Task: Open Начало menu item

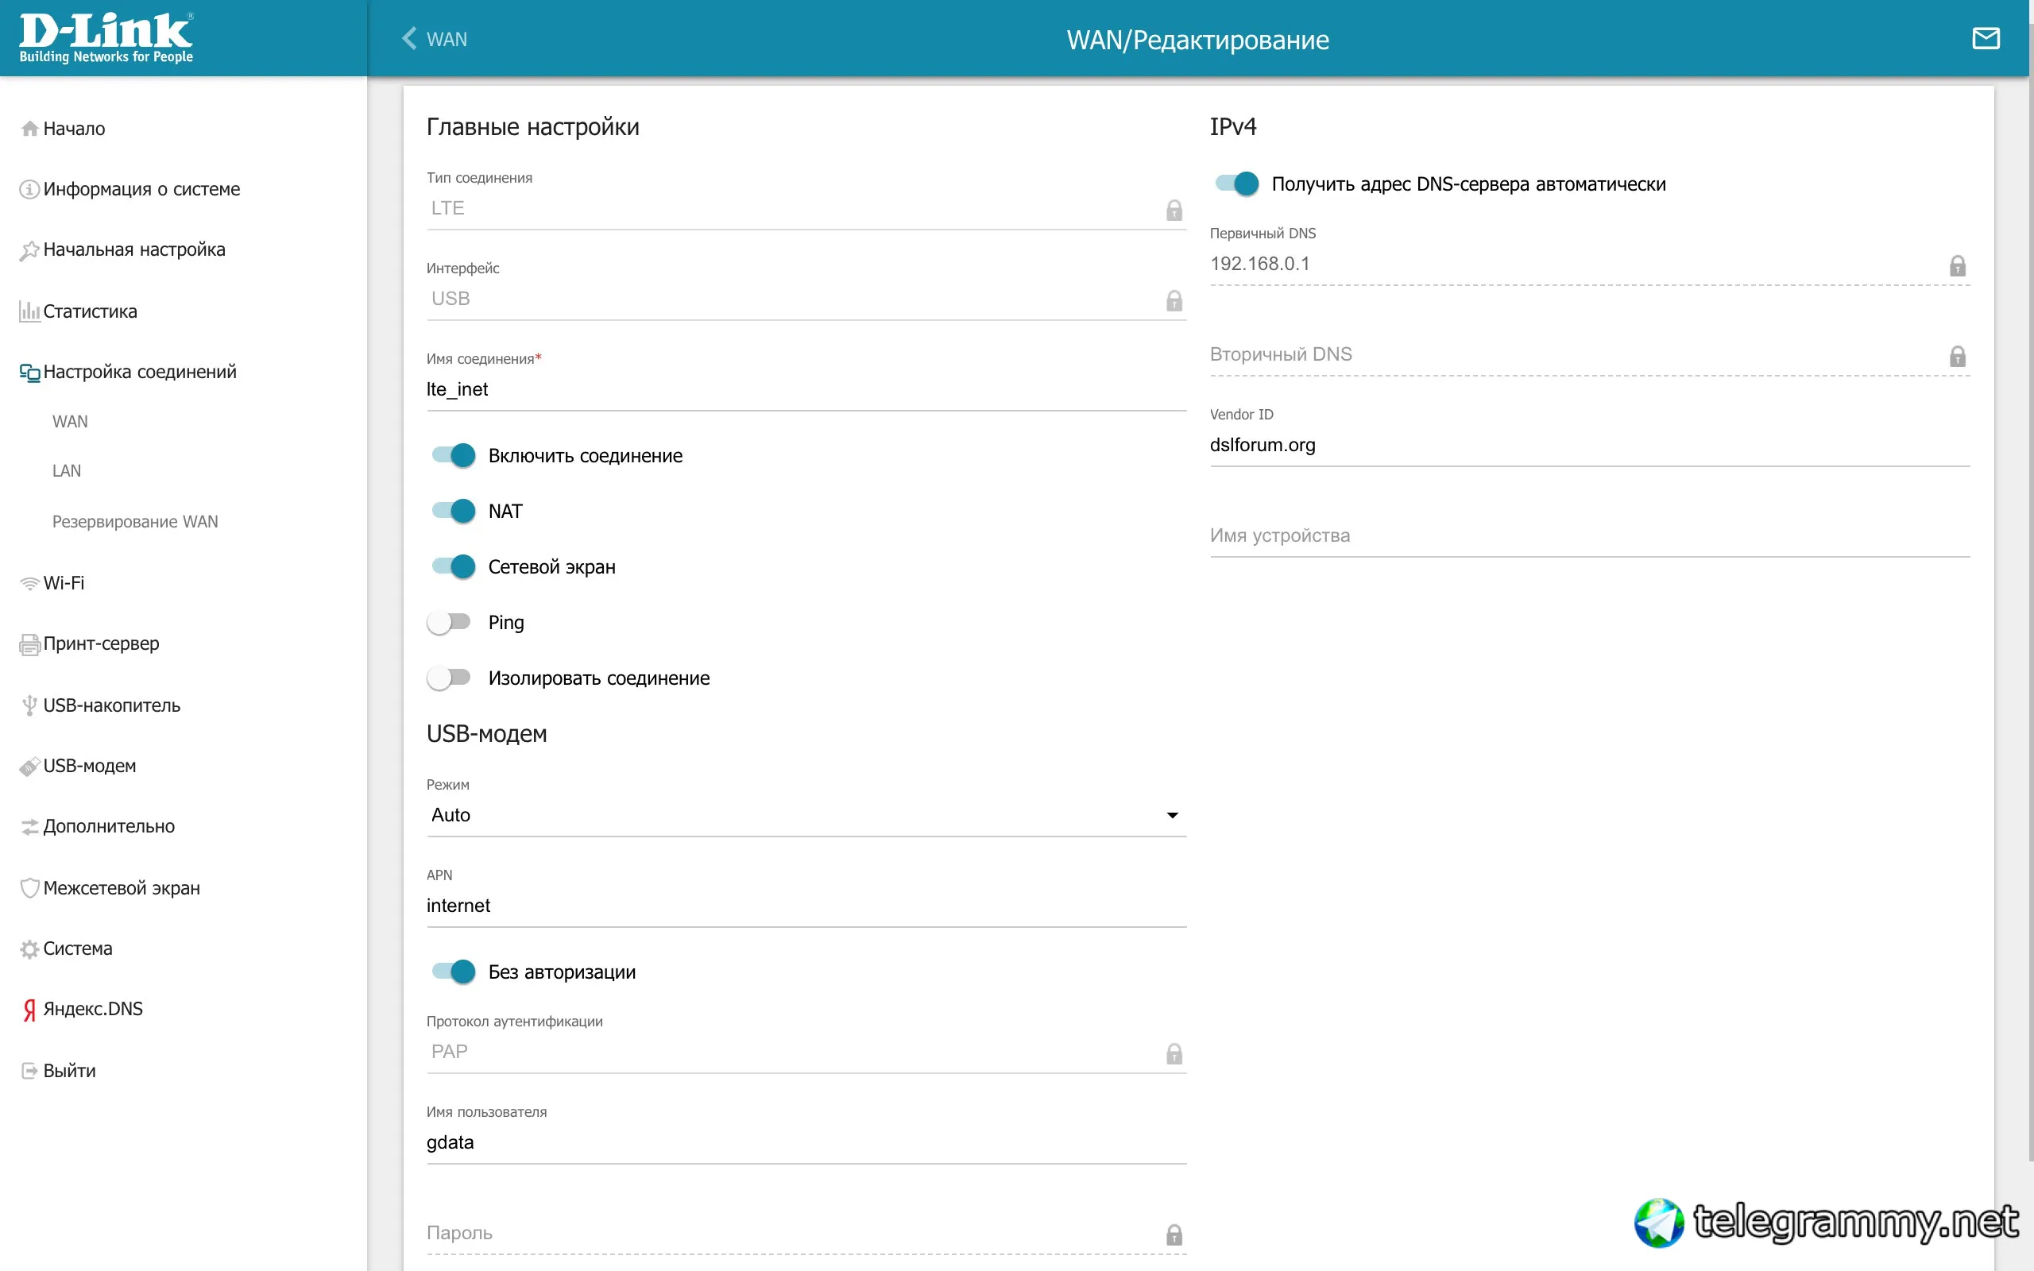Action: [74, 129]
